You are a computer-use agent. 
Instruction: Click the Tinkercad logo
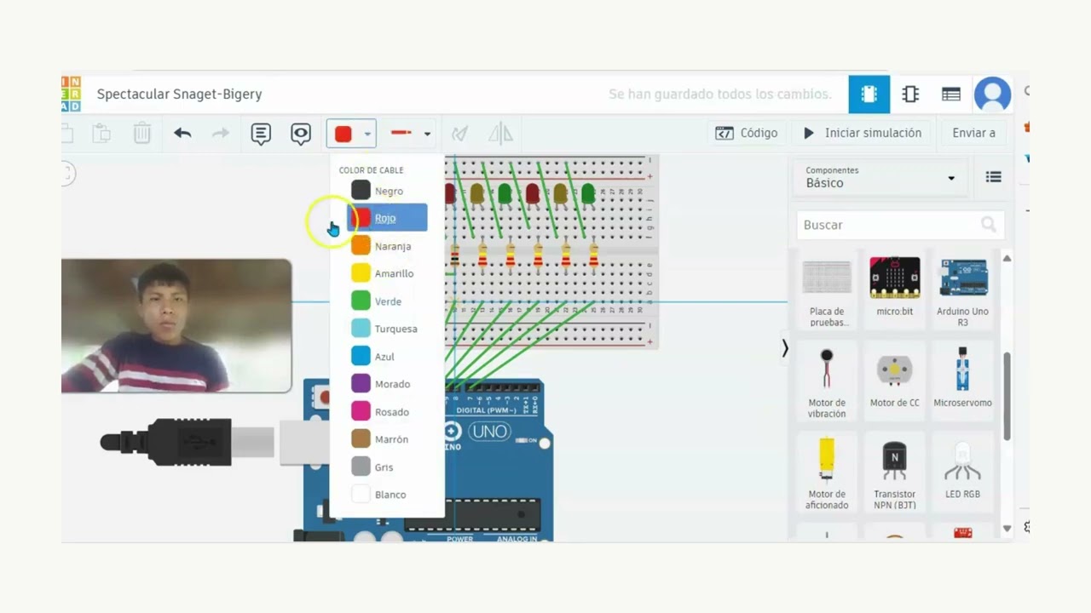click(x=71, y=94)
